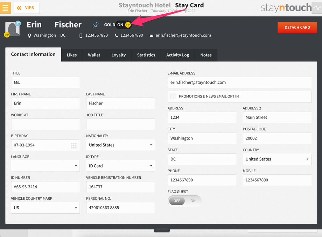The image size is (322, 237).
Task: Click the envelope email icon
Action: coord(151,36)
